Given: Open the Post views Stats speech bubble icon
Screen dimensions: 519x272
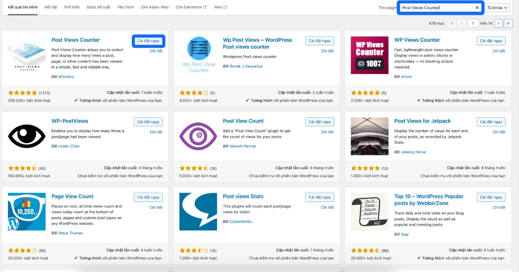Looking at the screenshot, I should tap(199, 212).
